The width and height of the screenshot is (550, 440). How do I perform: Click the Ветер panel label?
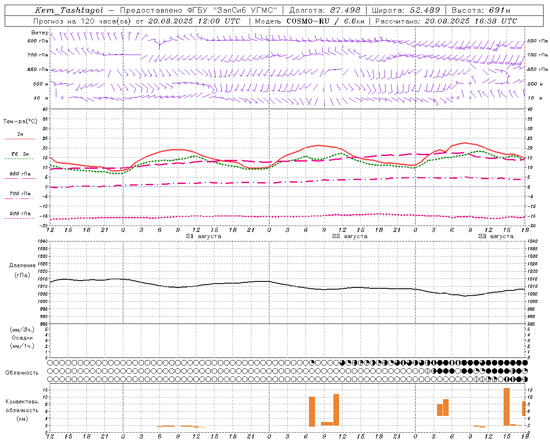pyautogui.click(x=40, y=33)
